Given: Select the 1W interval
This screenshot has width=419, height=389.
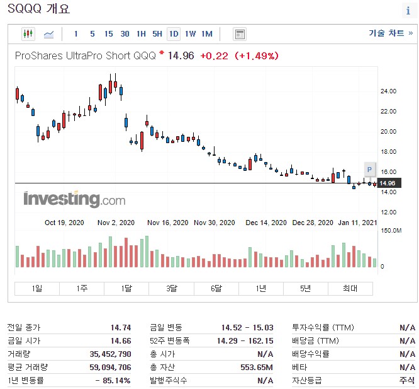Looking at the screenshot, I should (x=190, y=34).
